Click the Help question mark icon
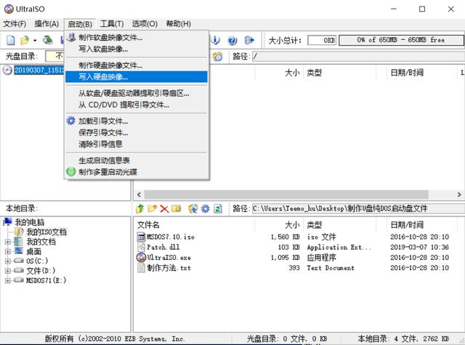465x345 pixels. tap(232, 40)
